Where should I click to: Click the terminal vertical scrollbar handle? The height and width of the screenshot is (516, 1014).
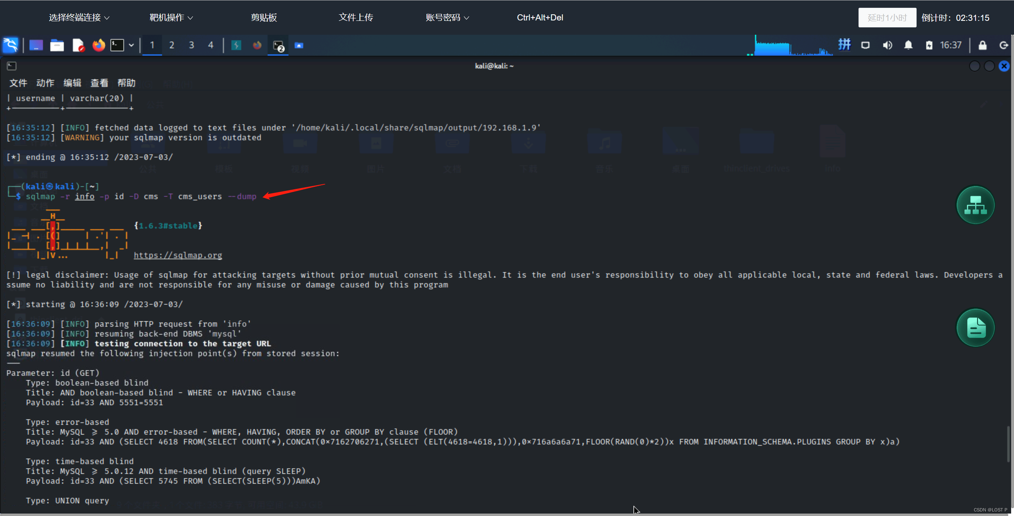pos(1008,444)
